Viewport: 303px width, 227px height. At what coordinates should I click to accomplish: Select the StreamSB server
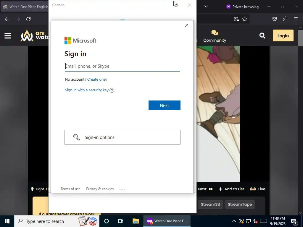(210, 205)
